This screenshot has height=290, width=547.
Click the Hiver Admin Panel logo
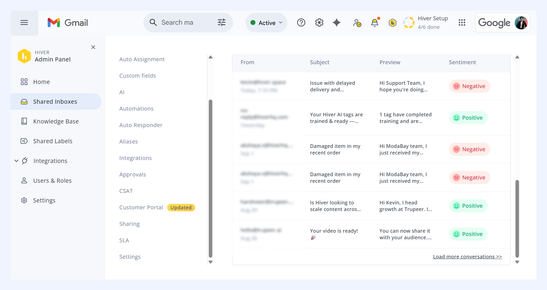click(24, 56)
